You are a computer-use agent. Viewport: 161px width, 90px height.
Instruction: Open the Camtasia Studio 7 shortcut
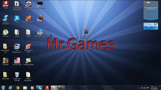click(28, 62)
